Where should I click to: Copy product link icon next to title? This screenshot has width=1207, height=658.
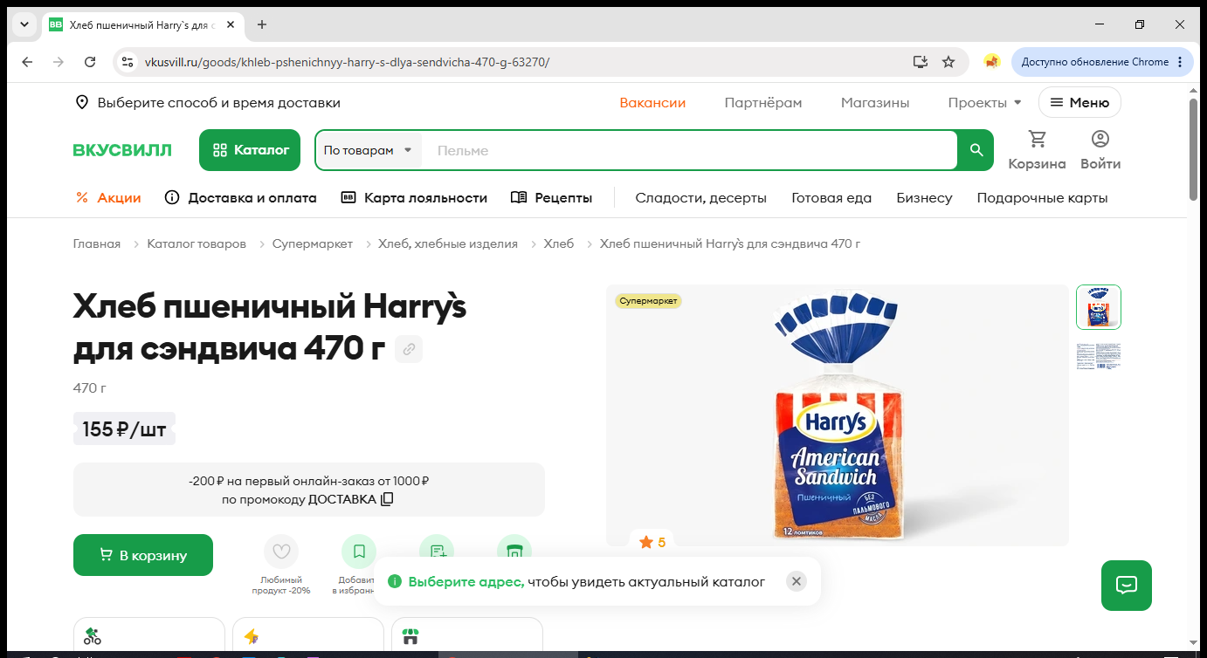click(x=410, y=350)
